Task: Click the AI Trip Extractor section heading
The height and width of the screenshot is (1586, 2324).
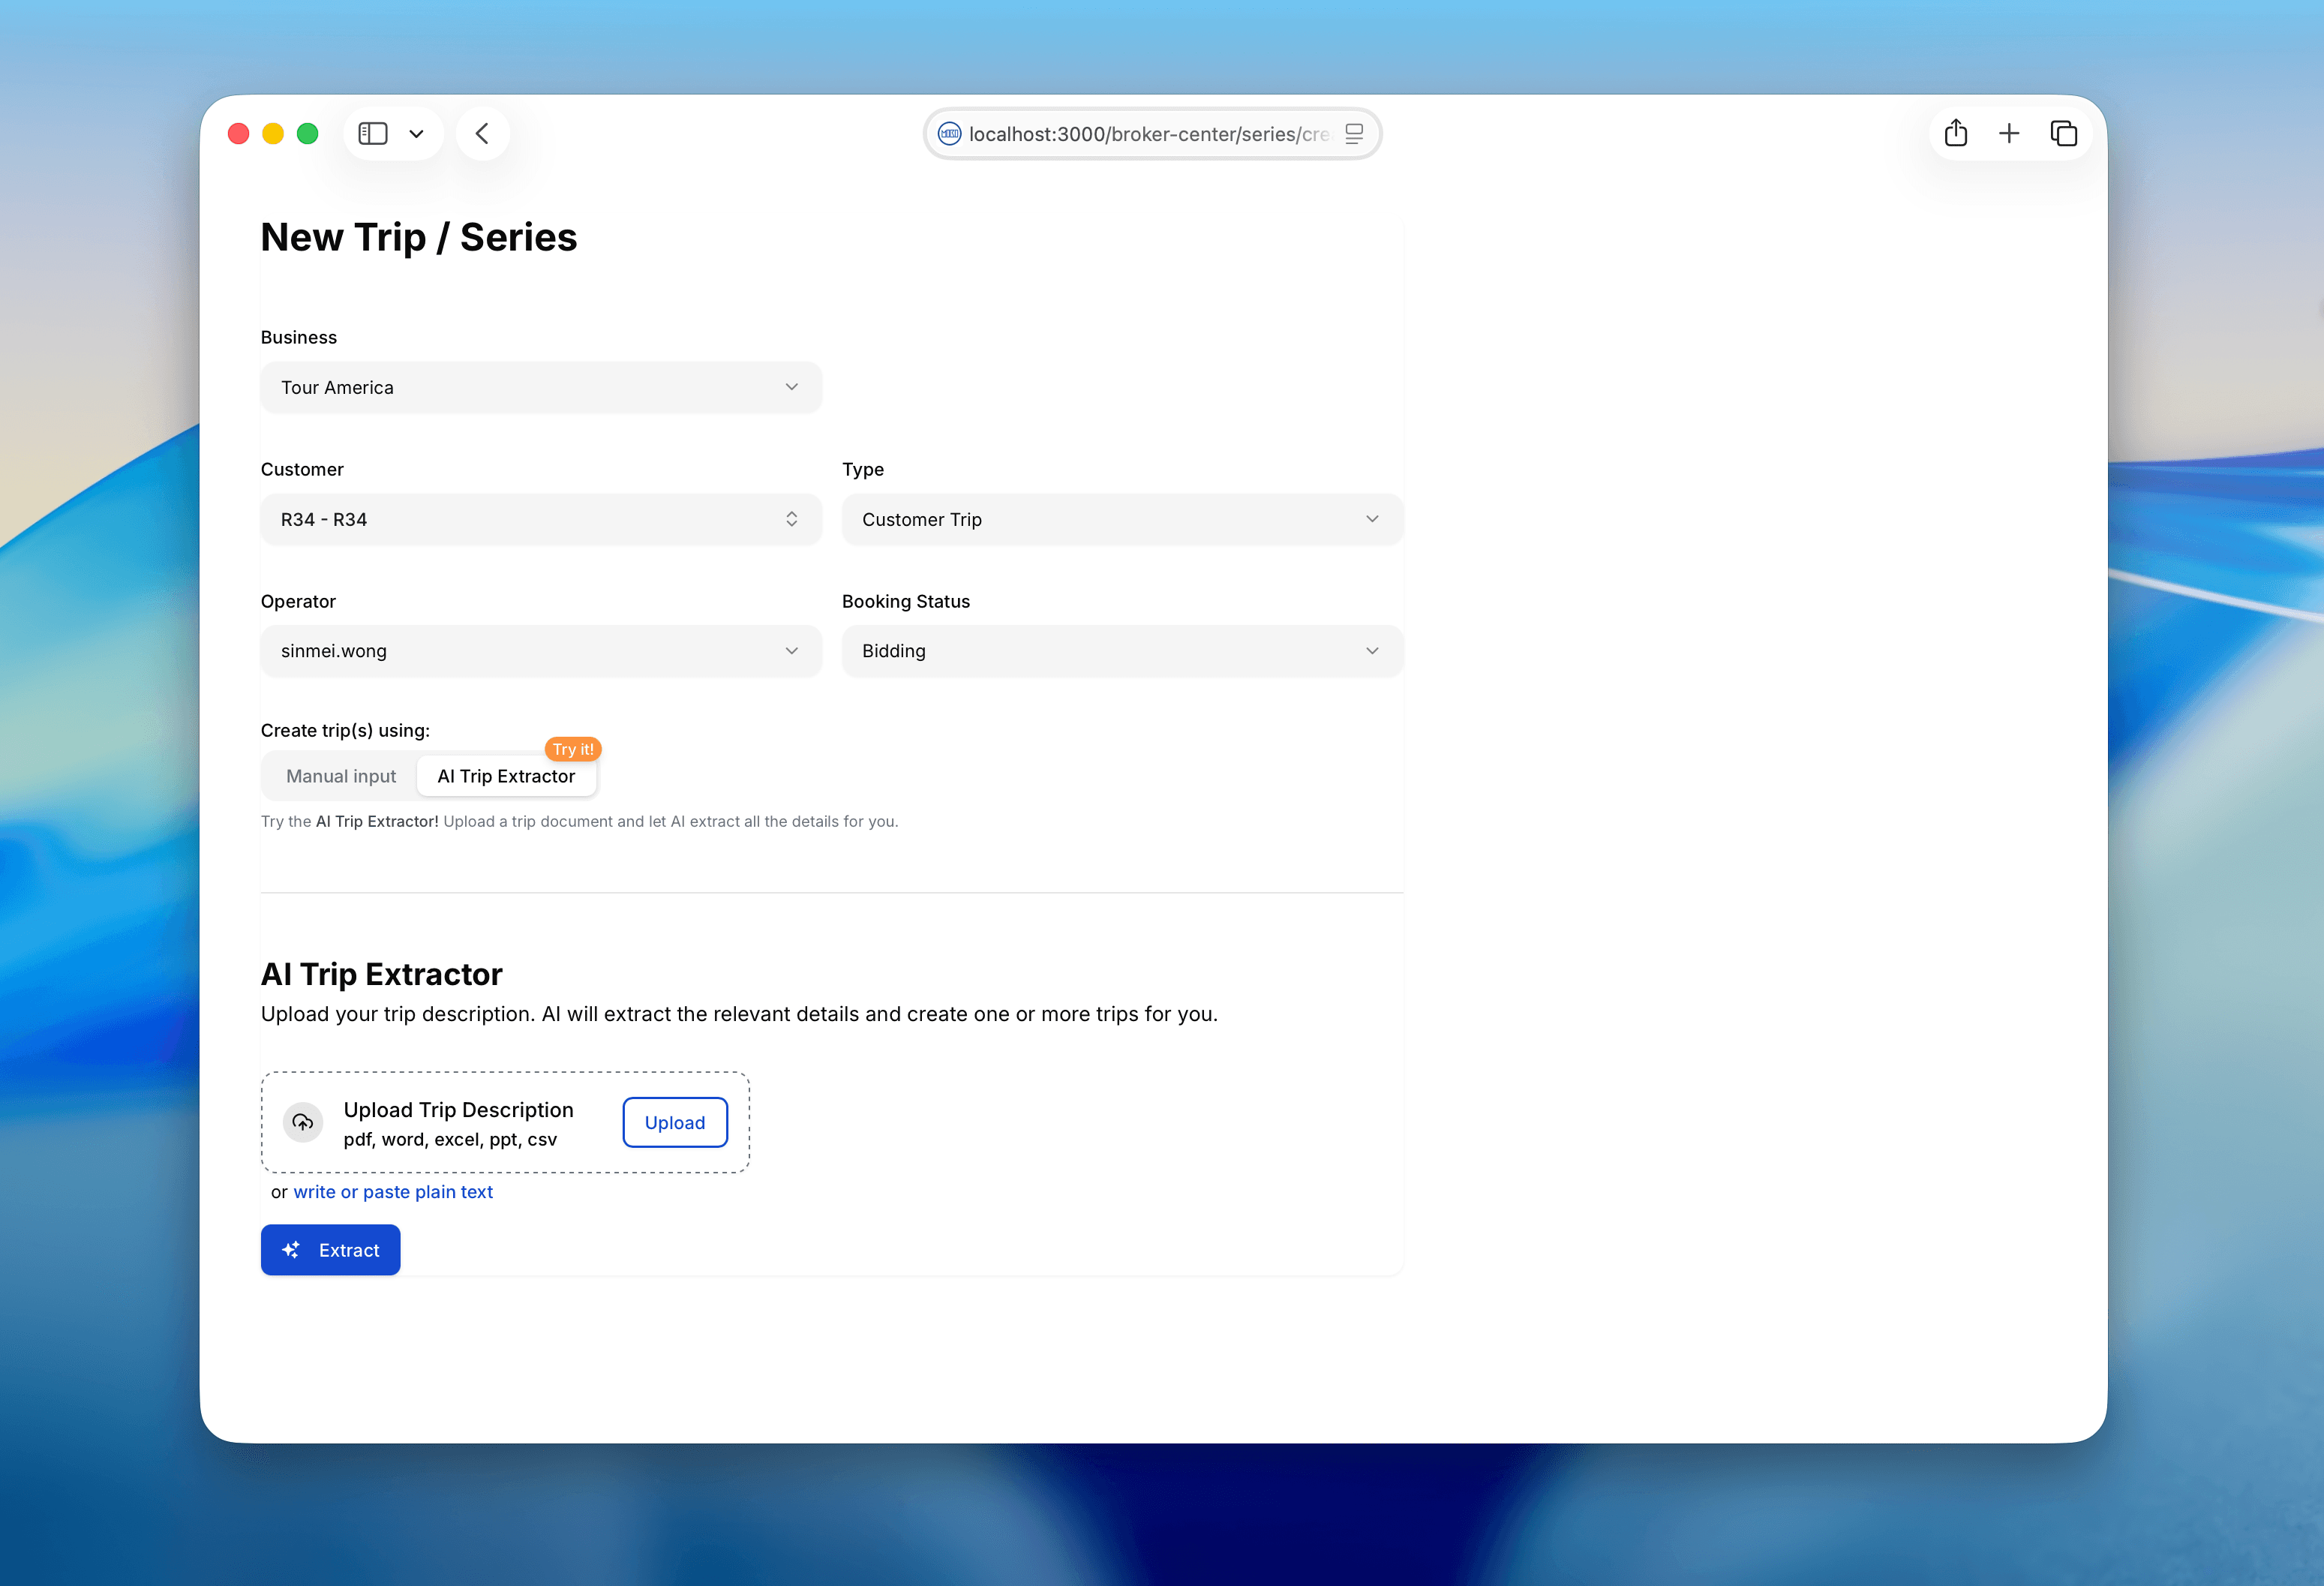Action: (381, 974)
